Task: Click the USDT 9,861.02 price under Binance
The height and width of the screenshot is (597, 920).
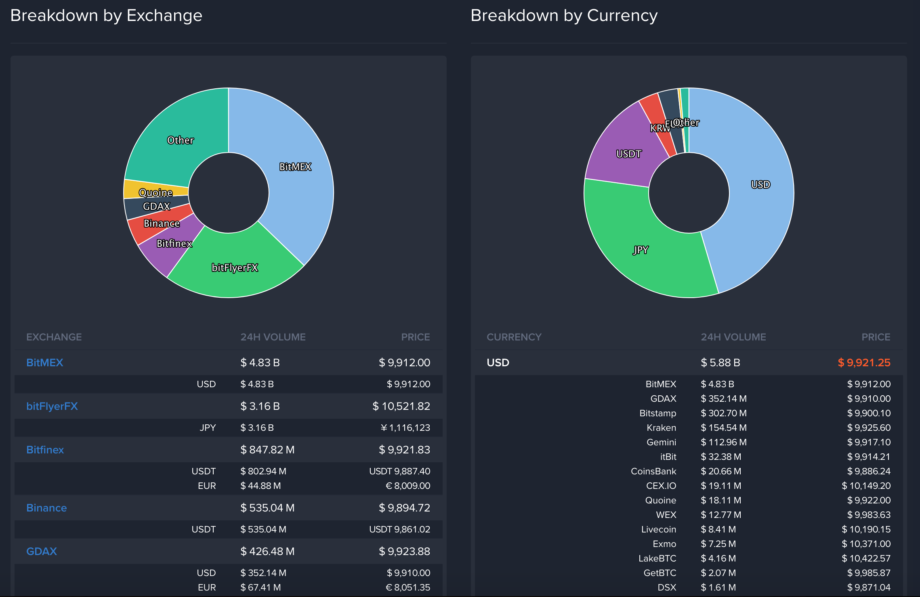Action: (400, 529)
